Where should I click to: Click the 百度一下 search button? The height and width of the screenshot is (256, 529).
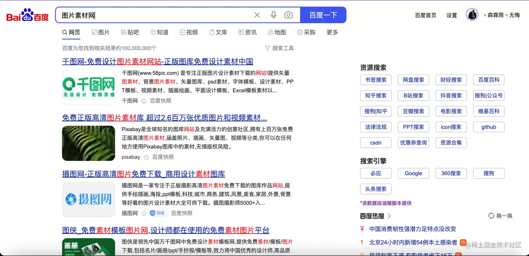point(323,15)
